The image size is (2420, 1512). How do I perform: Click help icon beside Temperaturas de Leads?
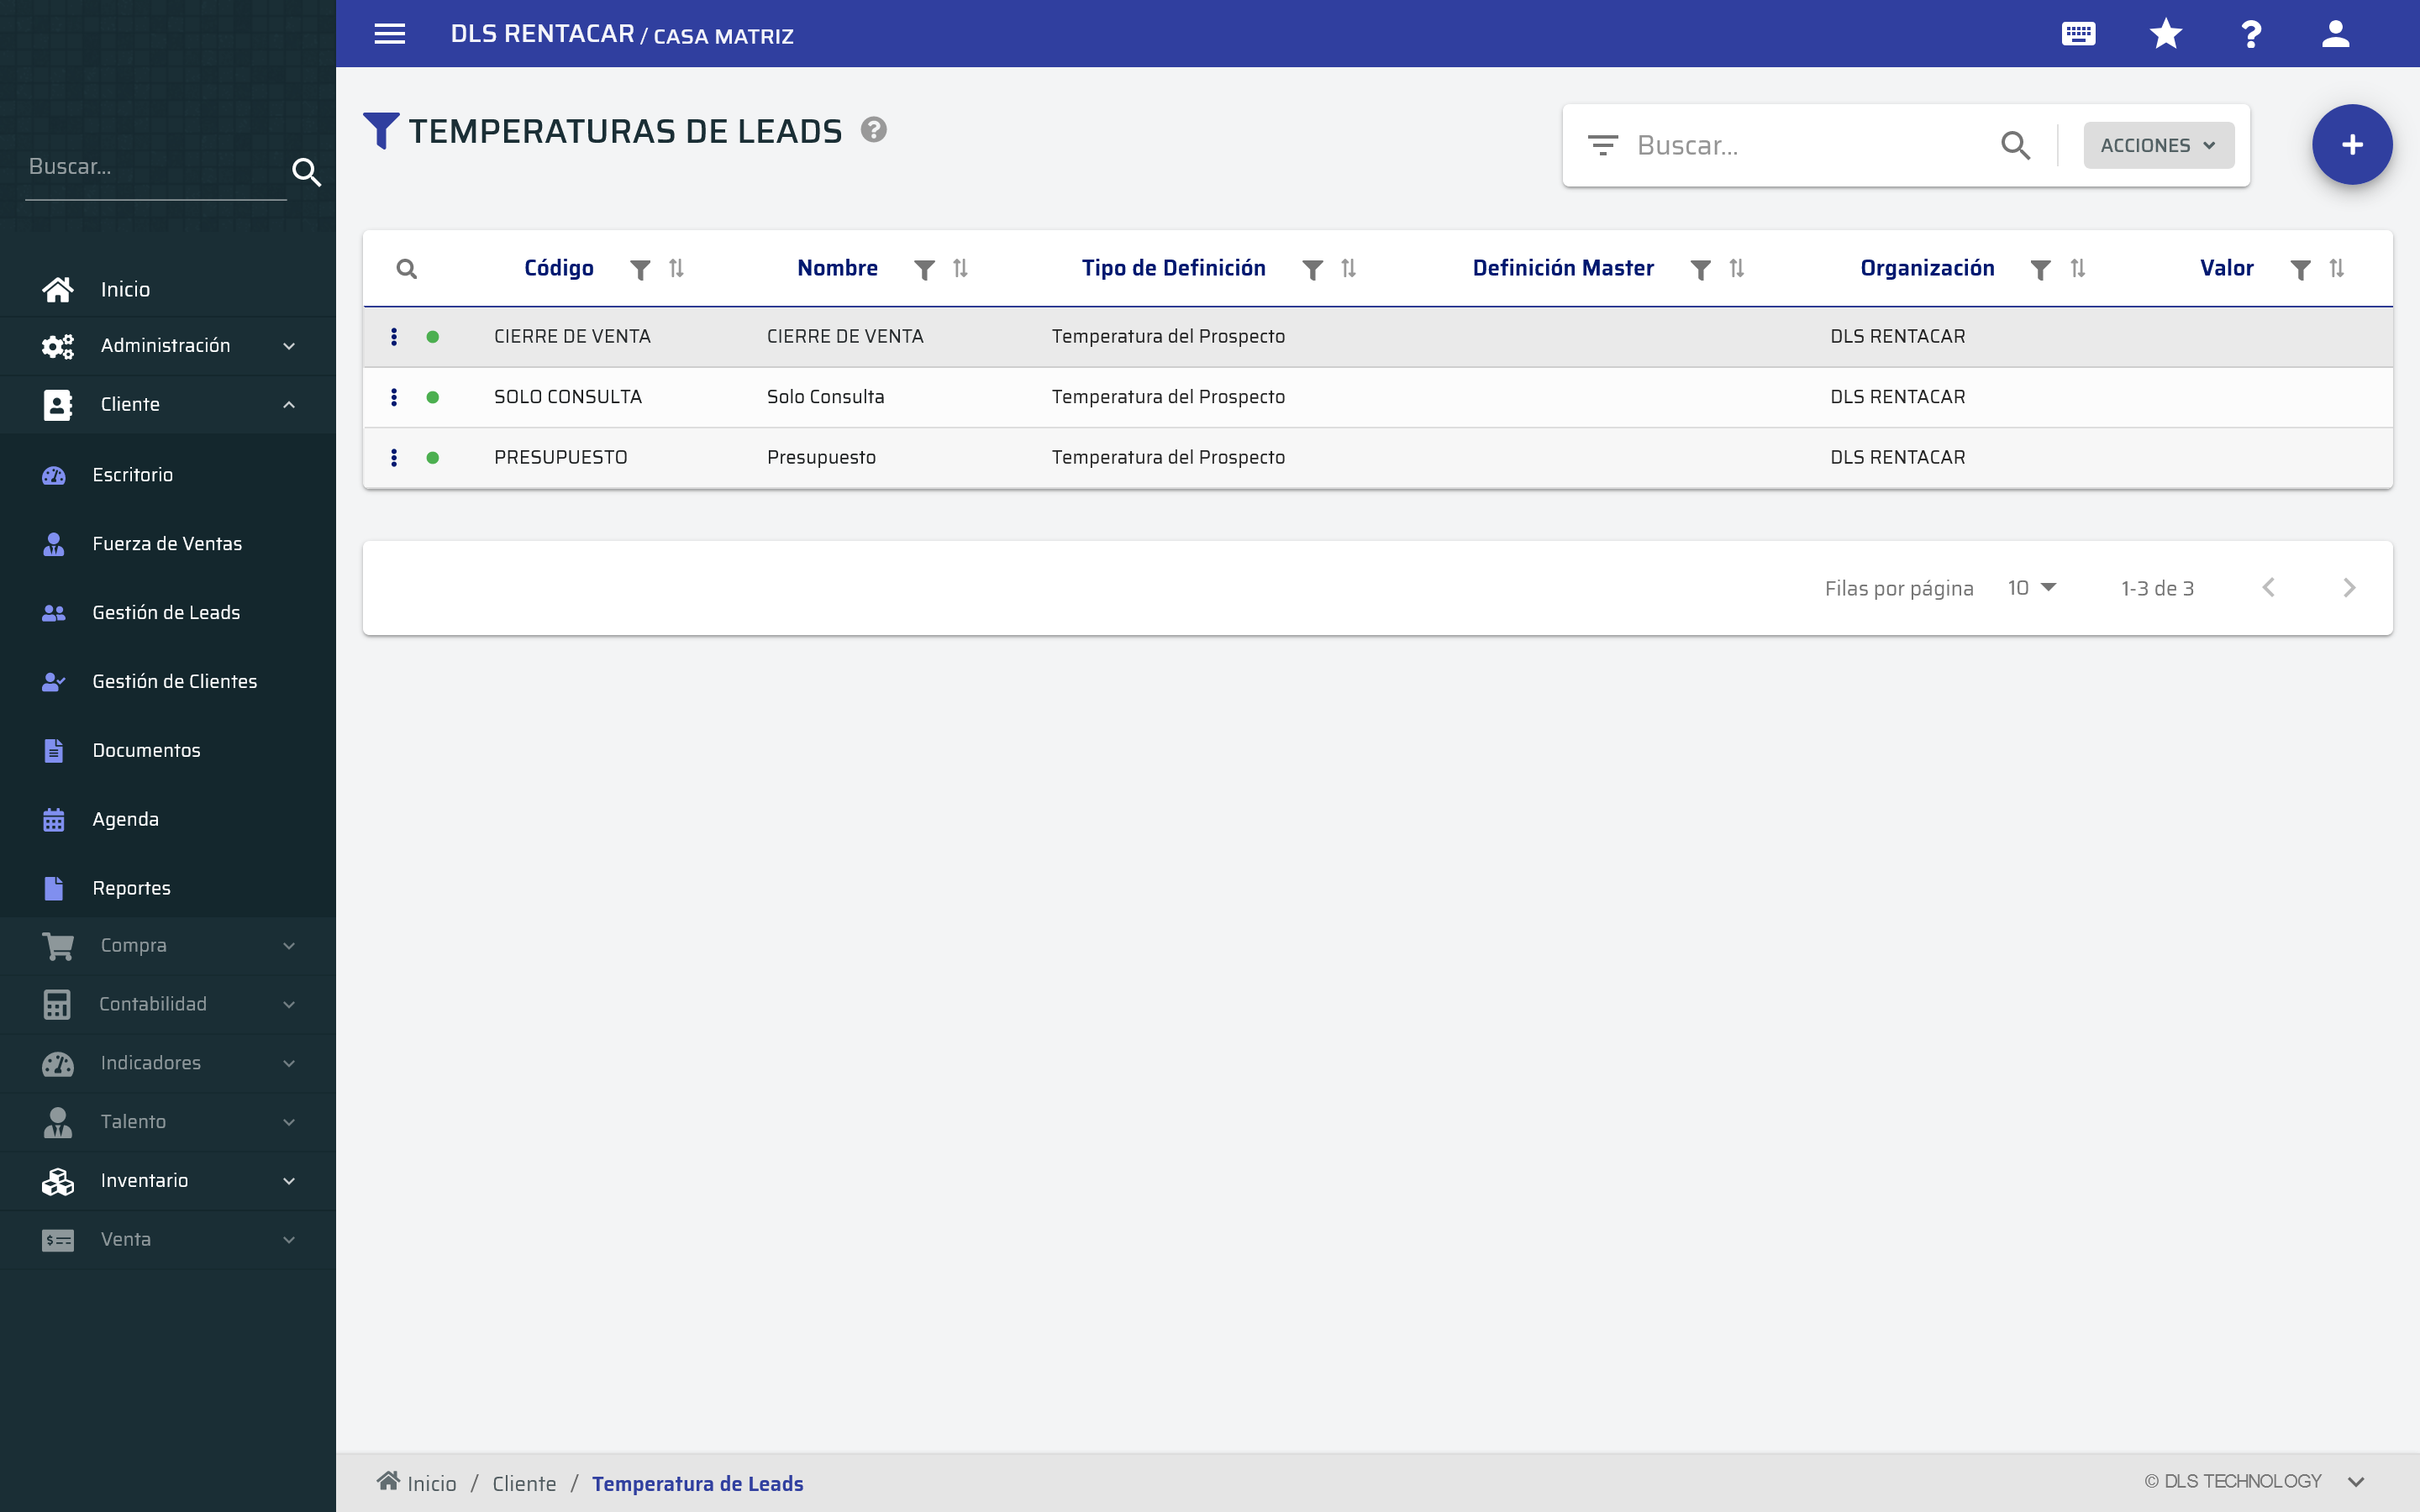pos(873,130)
